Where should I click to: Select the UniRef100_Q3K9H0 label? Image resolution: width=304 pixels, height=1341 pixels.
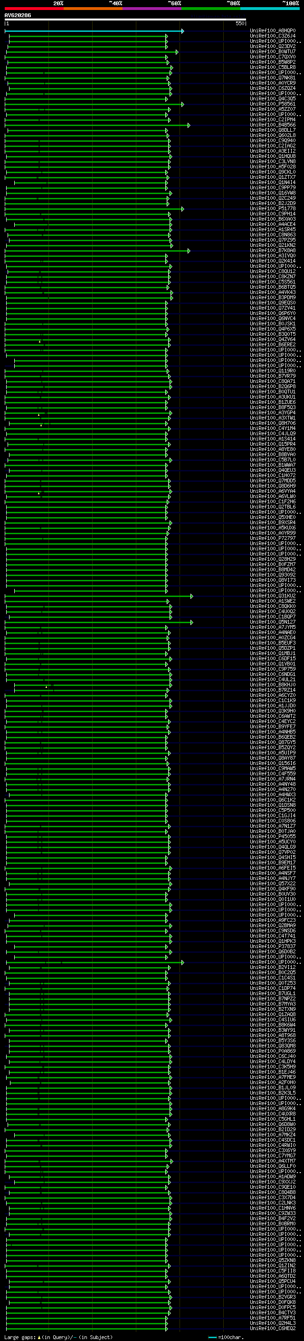click(x=273, y=711)
